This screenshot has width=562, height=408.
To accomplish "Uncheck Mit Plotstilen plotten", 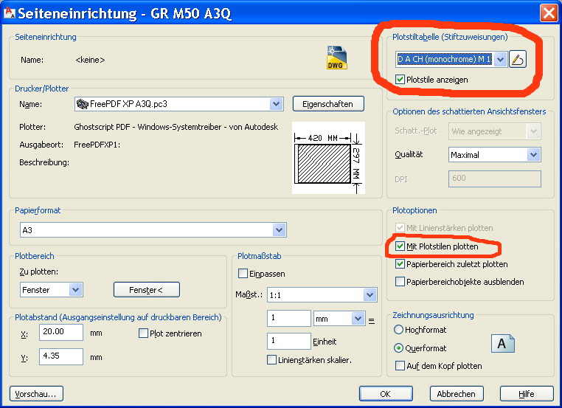I will 400,246.
